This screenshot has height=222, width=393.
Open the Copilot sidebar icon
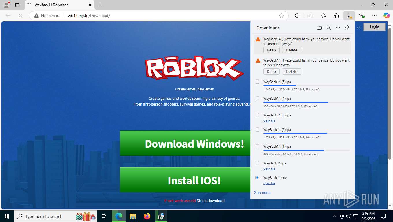[386, 16]
